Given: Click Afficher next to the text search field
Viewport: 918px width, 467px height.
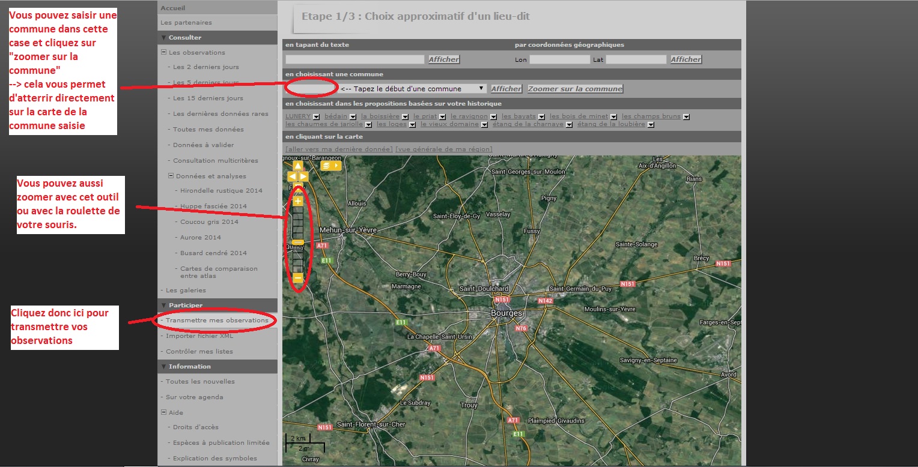Looking at the screenshot, I should [444, 59].
